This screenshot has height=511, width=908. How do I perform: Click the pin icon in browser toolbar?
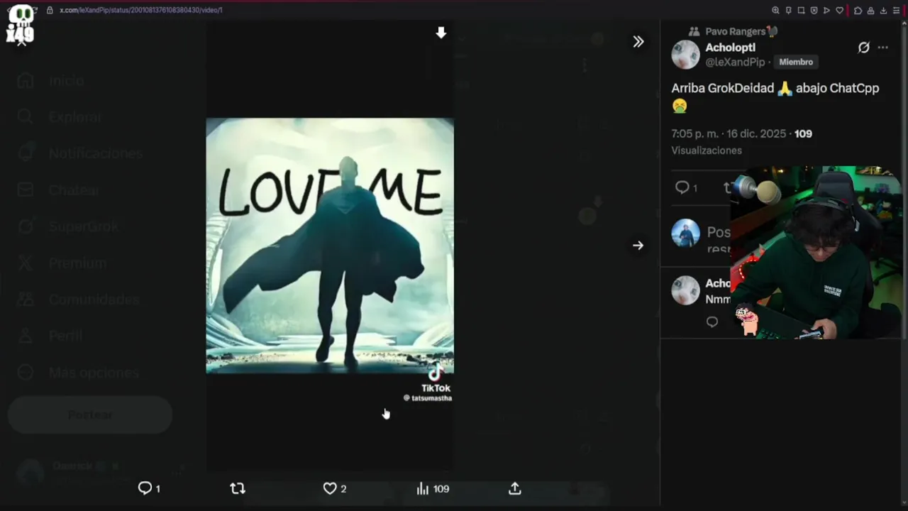point(788,11)
